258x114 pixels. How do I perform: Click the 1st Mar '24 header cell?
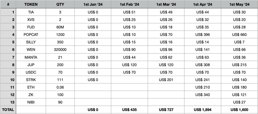pos(166,4)
